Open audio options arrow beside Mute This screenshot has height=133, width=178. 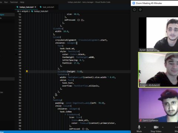pos(145,127)
